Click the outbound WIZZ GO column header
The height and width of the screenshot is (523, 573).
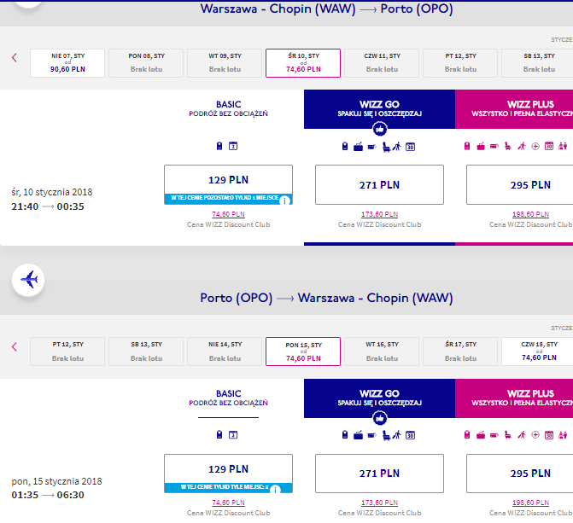pos(380,109)
